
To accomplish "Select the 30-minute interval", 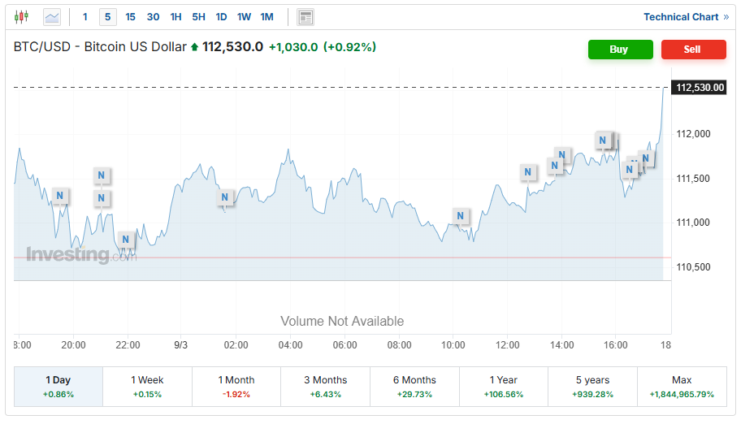I will click(x=153, y=17).
